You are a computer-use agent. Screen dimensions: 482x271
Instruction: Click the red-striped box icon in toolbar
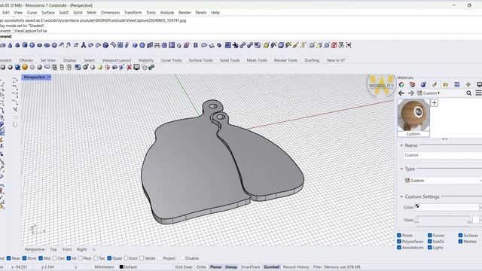[187, 45]
